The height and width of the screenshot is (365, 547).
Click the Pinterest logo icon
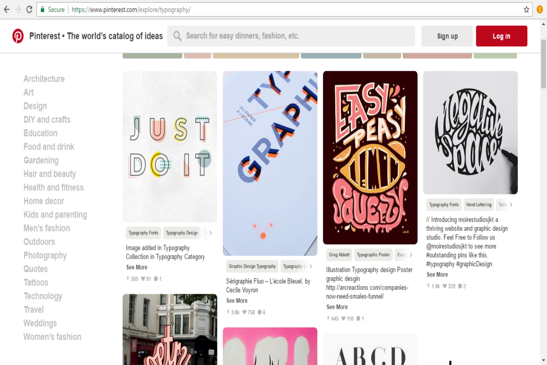[x=18, y=36]
